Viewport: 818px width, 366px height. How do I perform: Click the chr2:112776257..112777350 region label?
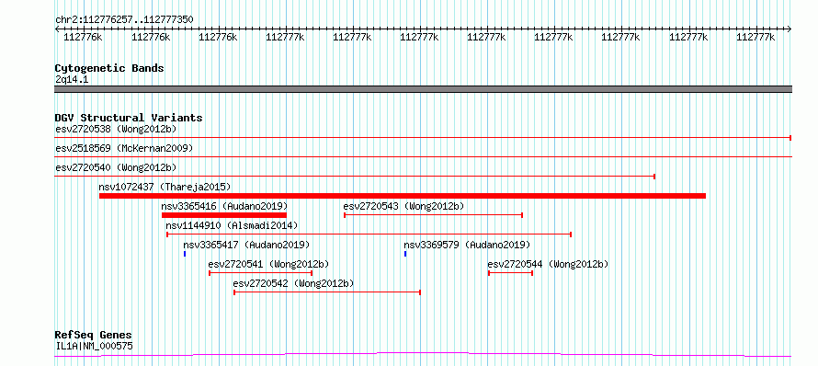tap(124, 20)
